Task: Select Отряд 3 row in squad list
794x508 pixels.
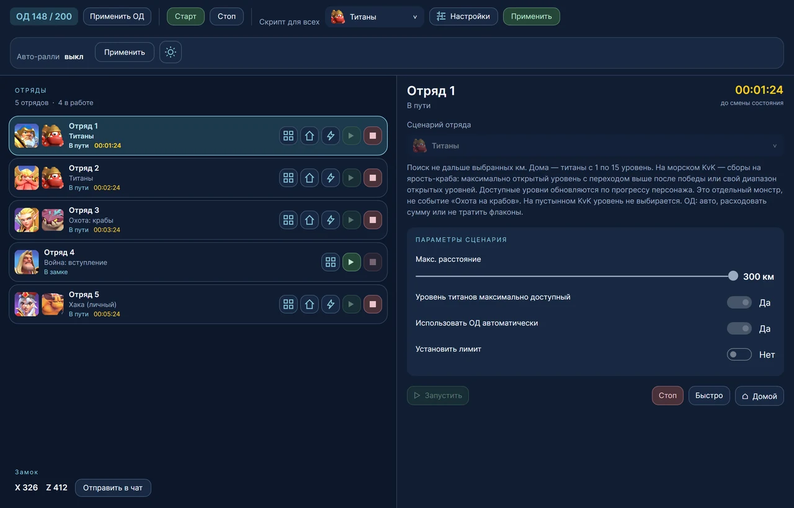Action: pos(198,220)
